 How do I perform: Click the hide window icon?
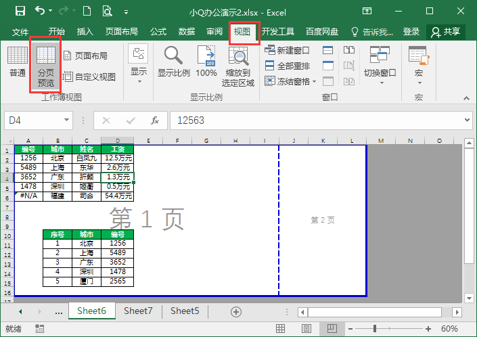[x=327, y=66]
